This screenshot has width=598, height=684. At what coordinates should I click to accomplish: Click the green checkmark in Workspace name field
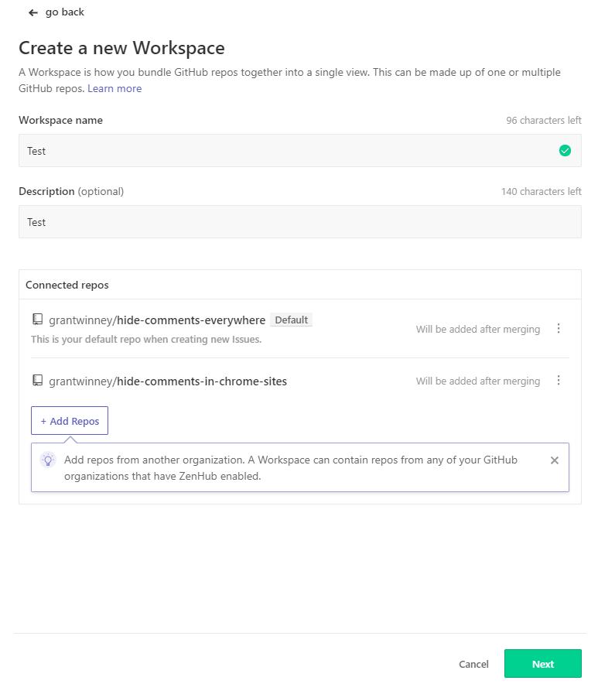pos(565,151)
